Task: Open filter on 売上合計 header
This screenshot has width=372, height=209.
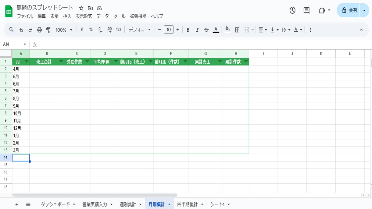Action: pyautogui.click(x=61, y=62)
